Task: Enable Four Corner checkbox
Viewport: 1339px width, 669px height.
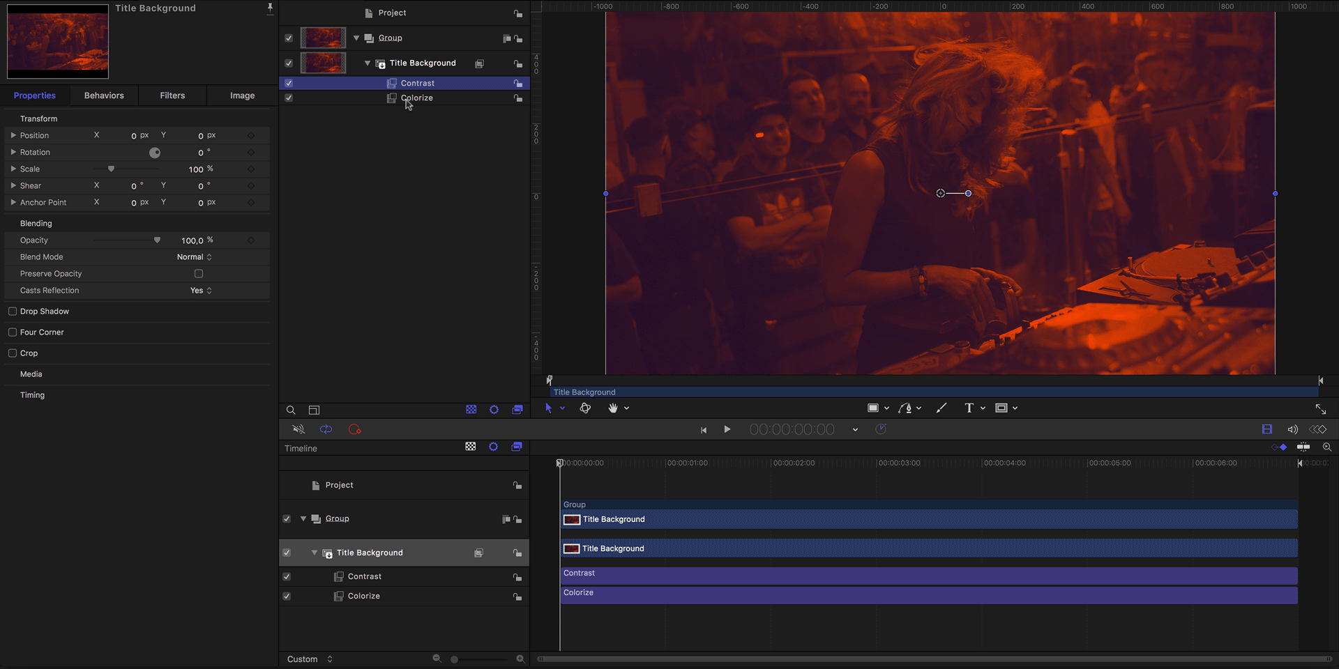Action: 13,332
